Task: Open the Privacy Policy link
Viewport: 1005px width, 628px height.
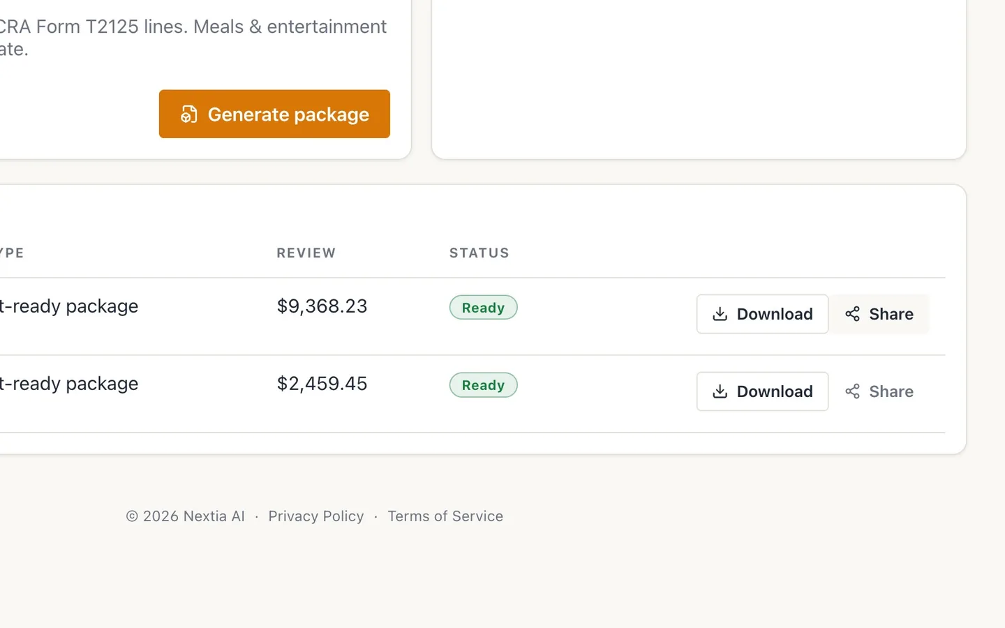Action: [316, 516]
